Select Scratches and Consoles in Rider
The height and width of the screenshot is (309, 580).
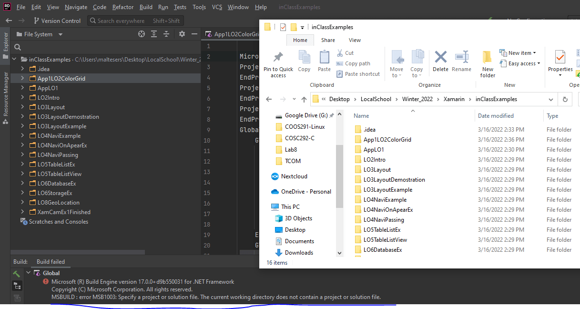click(58, 222)
